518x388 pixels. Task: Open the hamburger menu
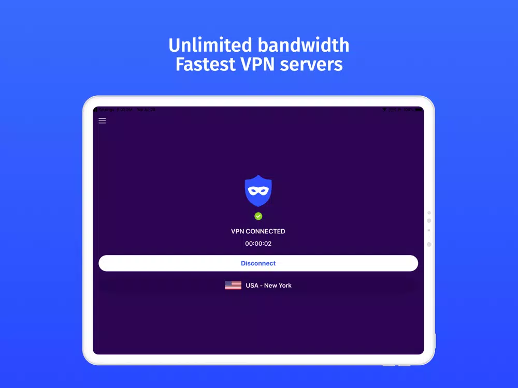(x=102, y=121)
